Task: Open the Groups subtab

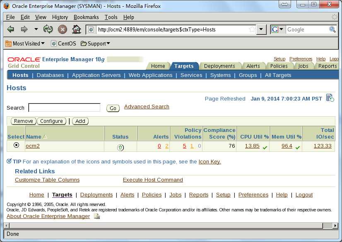Action: 248,75
